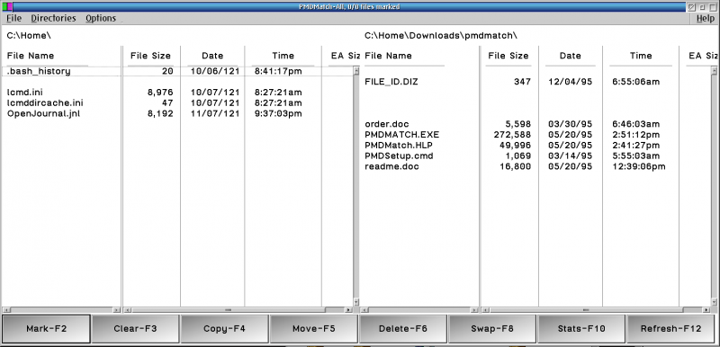Click the right pane vertical scrollbar down arrow

pos(714,303)
